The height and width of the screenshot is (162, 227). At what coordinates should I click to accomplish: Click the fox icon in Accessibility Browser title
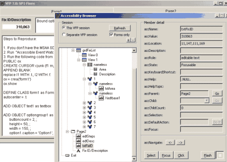click(58, 16)
